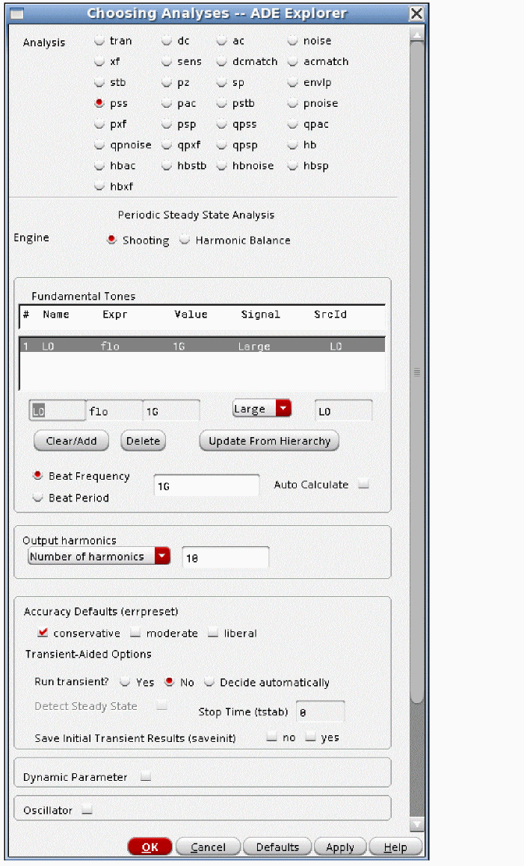The image size is (524, 866).
Task: Choose the envlp analysis
Action: tap(293, 82)
